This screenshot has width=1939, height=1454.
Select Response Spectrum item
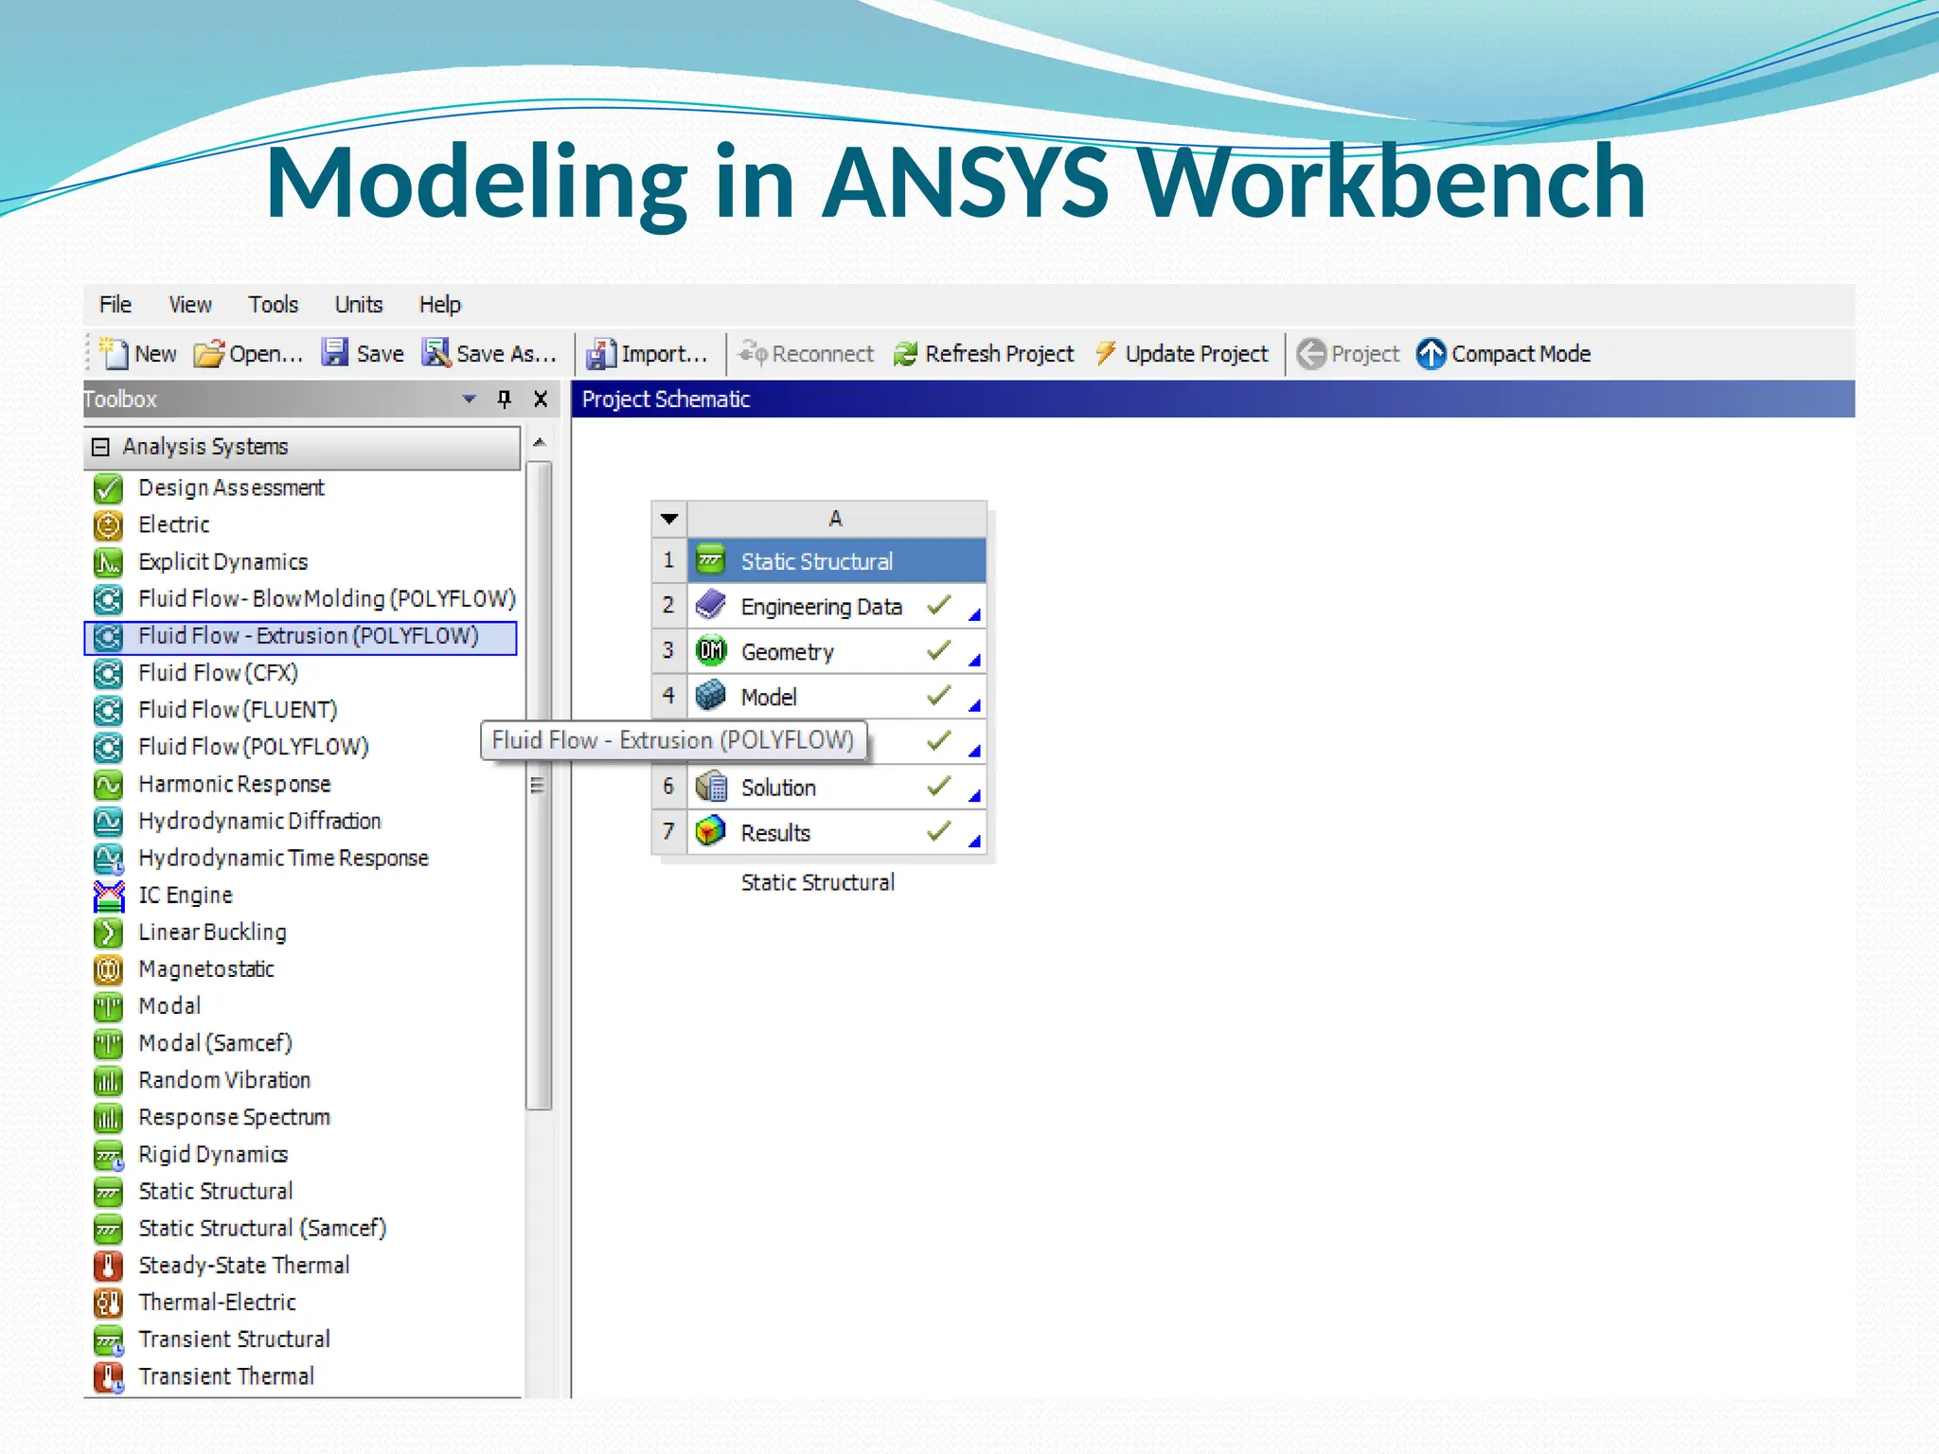(234, 1118)
